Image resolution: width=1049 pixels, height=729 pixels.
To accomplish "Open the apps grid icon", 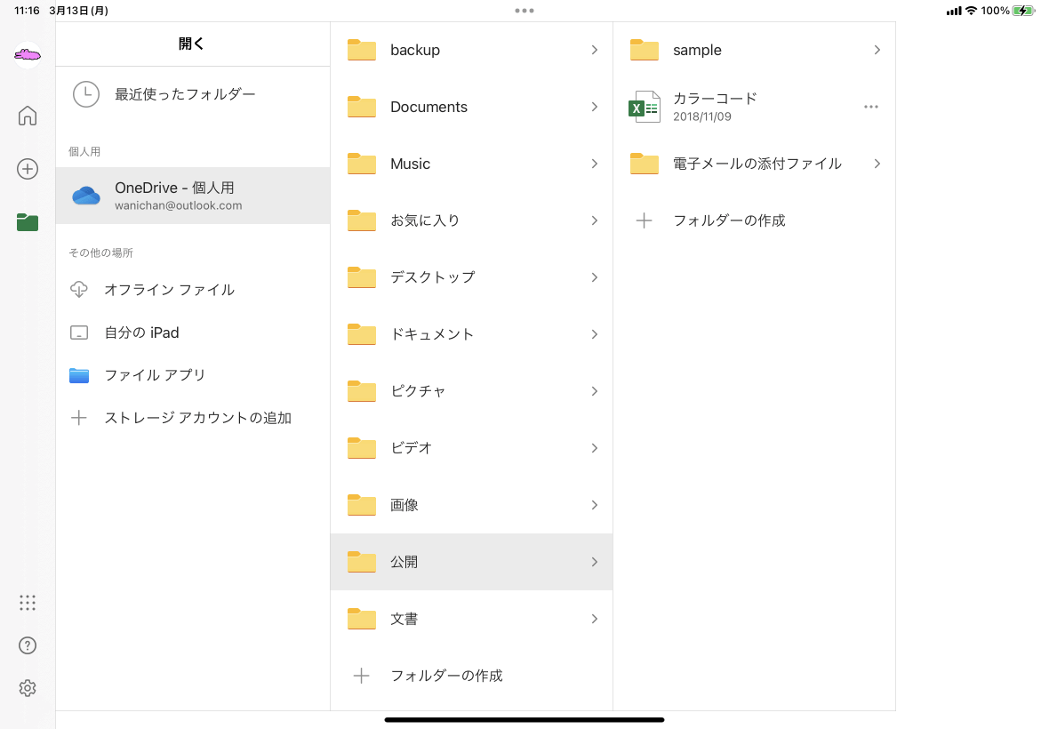I will pos(28,603).
